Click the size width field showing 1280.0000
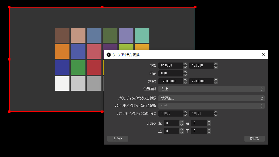279x157 pixels. point(171,81)
